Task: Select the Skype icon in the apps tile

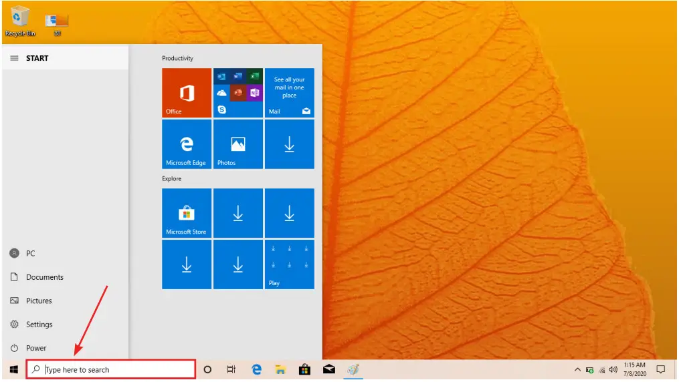Action: [221, 110]
